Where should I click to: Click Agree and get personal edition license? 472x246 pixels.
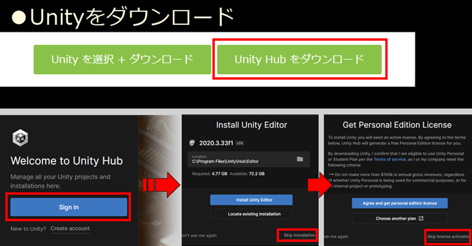pyautogui.click(x=400, y=203)
